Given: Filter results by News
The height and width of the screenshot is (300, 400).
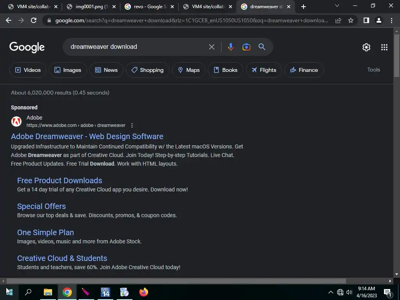Looking at the screenshot, I should pos(106,70).
